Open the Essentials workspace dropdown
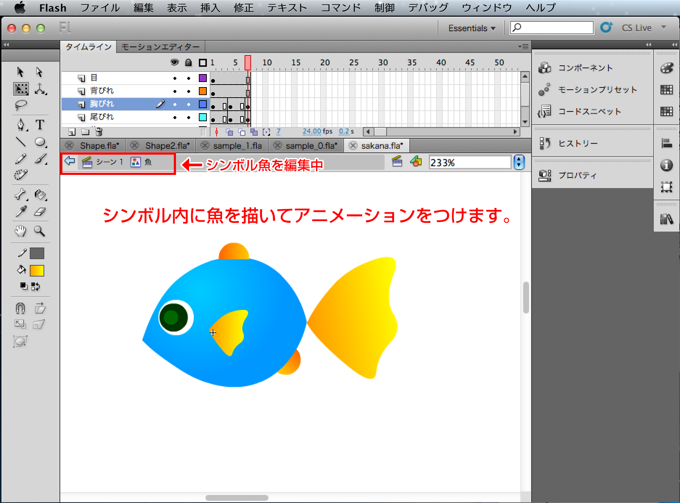This screenshot has height=503, width=680. point(471,28)
